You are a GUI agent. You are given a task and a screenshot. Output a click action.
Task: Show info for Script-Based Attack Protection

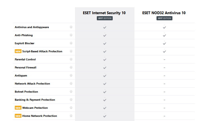tap(71, 51)
